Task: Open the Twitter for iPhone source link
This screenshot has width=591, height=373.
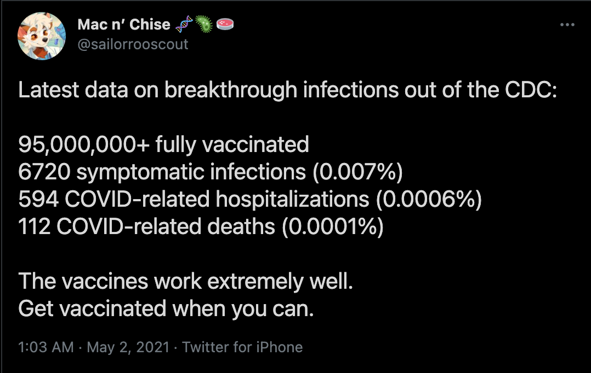Action: click(242, 347)
